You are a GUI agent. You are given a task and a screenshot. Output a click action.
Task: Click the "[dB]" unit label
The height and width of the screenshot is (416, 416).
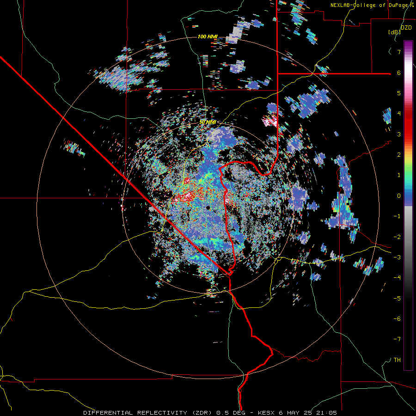coord(394,32)
